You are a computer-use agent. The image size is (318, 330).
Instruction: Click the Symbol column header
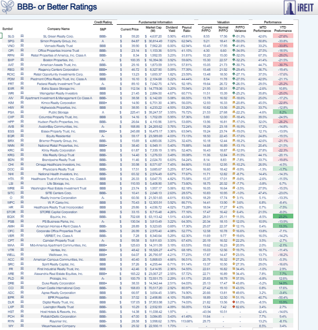pos(8,29)
